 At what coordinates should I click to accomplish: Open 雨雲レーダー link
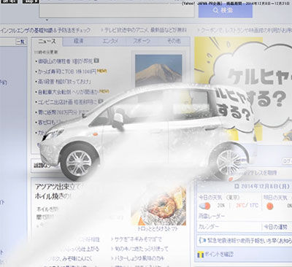(x=212, y=216)
